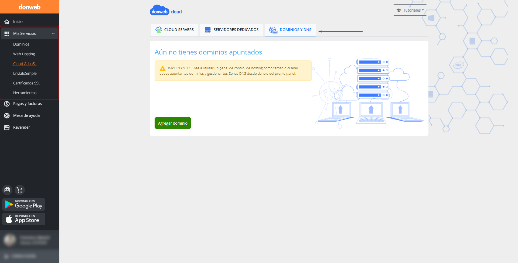This screenshot has width=518, height=263.
Task: Click the gift icon button in sidebar
Action: click(7, 190)
